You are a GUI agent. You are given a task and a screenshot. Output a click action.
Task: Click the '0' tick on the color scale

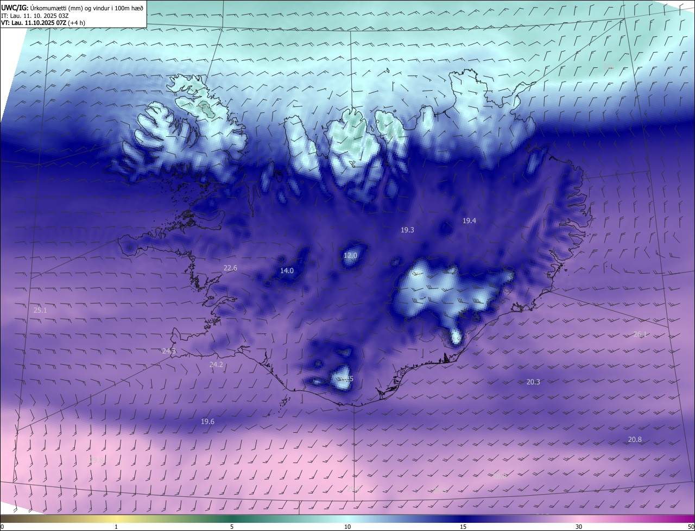coord(2,527)
